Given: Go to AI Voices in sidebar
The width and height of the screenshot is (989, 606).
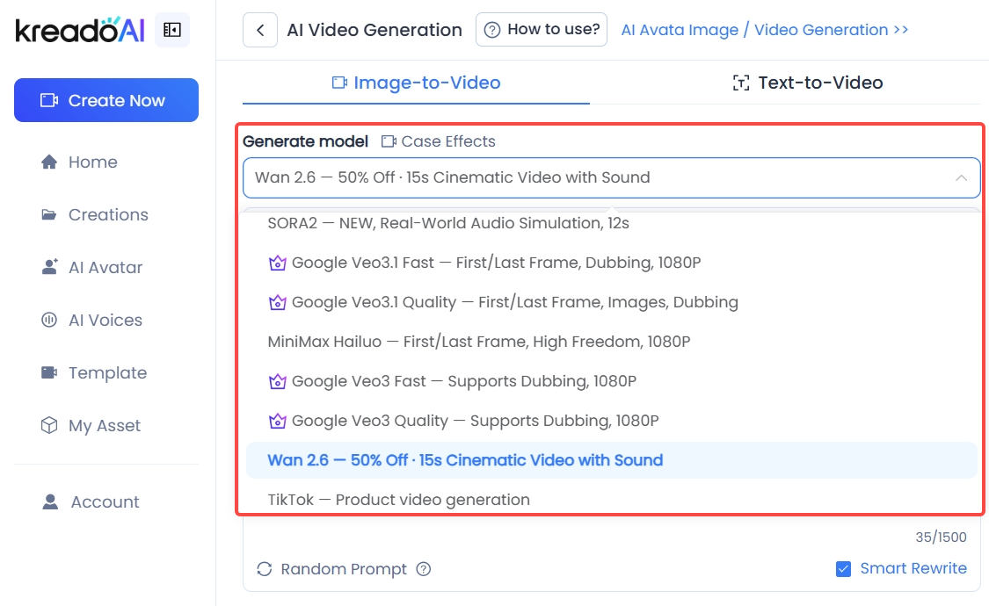Looking at the screenshot, I should 105,321.
